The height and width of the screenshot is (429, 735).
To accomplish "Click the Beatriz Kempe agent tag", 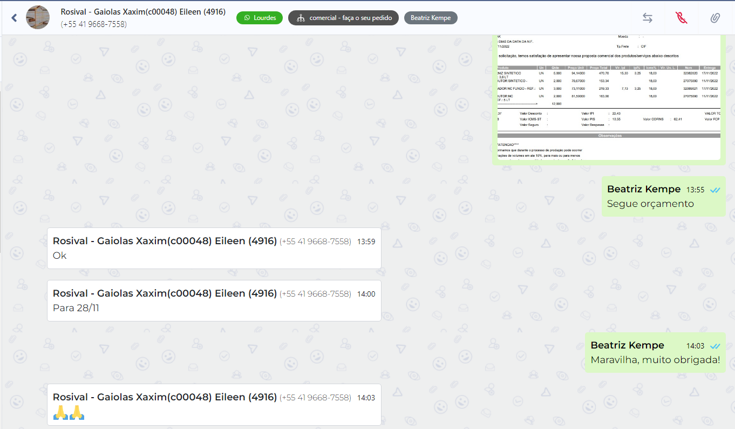I will pyautogui.click(x=431, y=18).
